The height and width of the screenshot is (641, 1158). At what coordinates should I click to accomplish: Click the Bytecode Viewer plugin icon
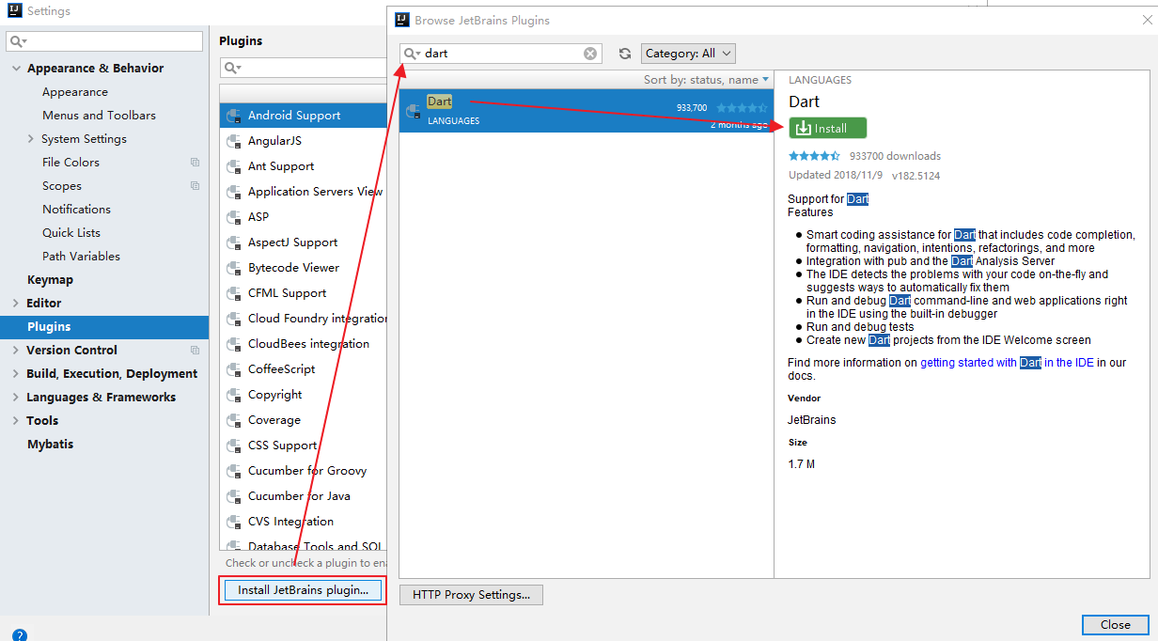point(234,268)
